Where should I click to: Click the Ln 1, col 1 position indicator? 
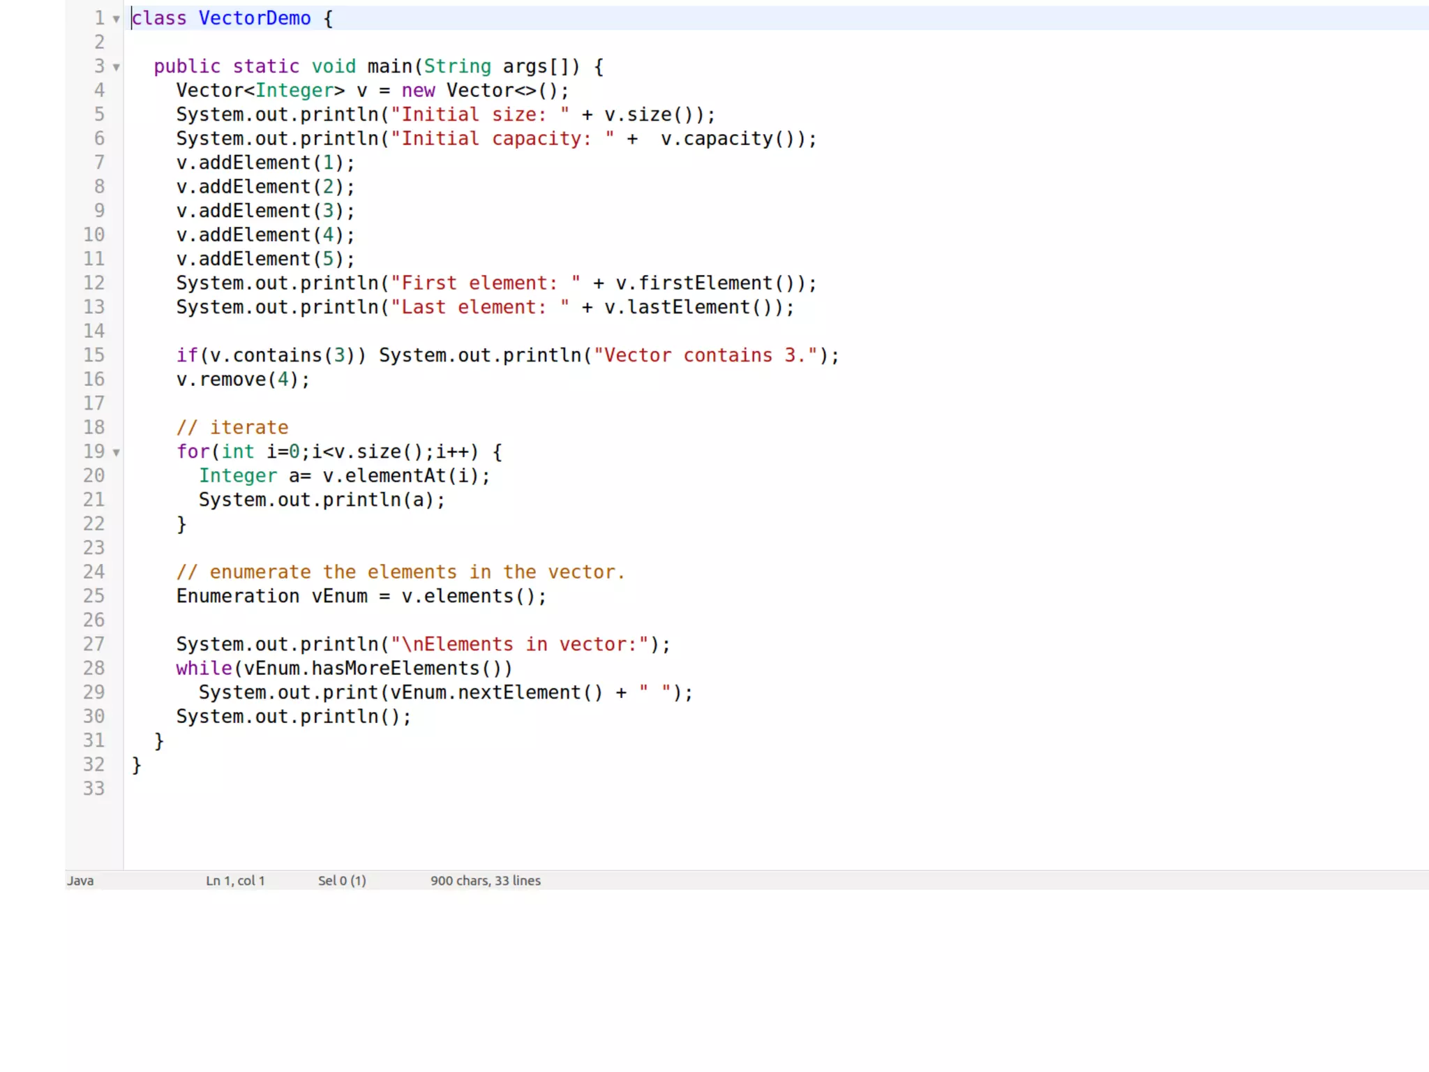(x=235, y=881)
